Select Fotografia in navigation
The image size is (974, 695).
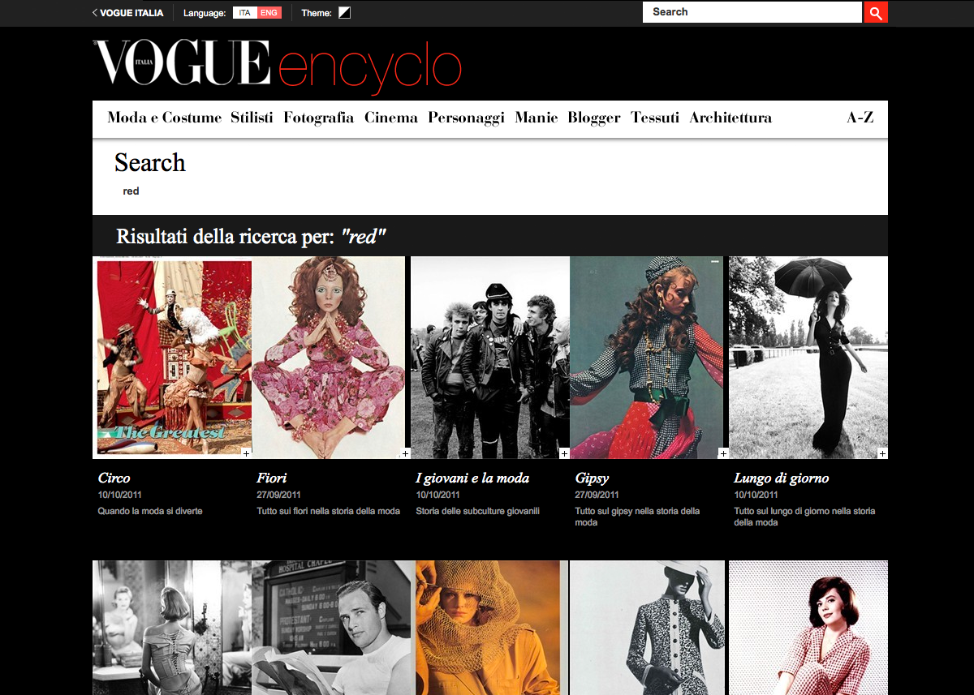pos(319,118)
